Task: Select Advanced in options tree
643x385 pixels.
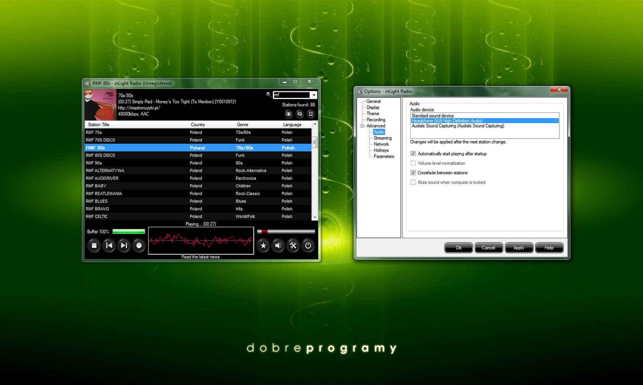Action: 376,126
